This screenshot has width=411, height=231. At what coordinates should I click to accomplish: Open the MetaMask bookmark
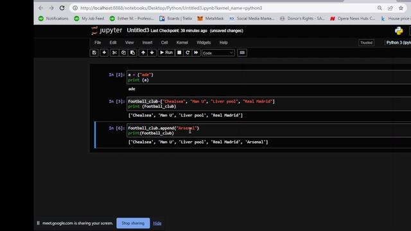coord(211,19)
